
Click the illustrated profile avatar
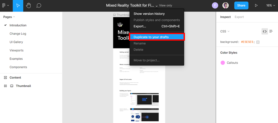(225, 6)
